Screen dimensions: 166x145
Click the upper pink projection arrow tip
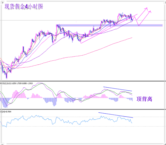pos(147,8)
